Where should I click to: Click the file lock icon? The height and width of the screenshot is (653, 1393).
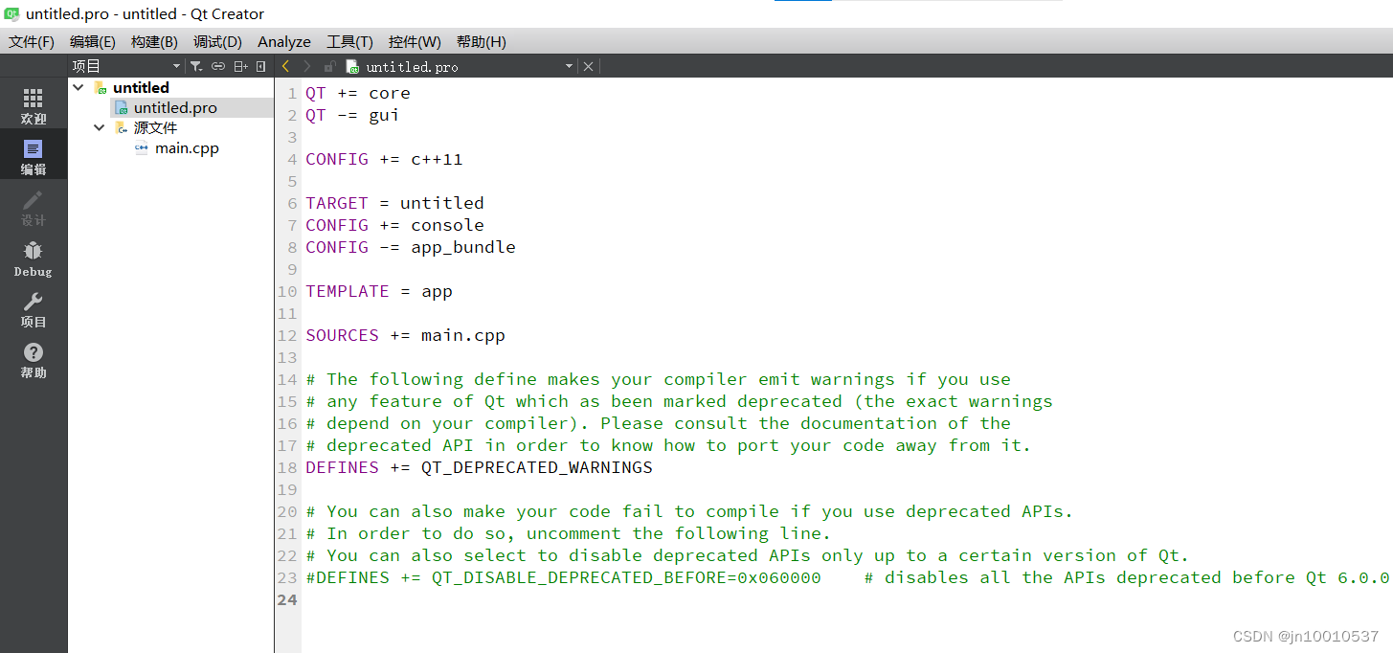(329, 66)
